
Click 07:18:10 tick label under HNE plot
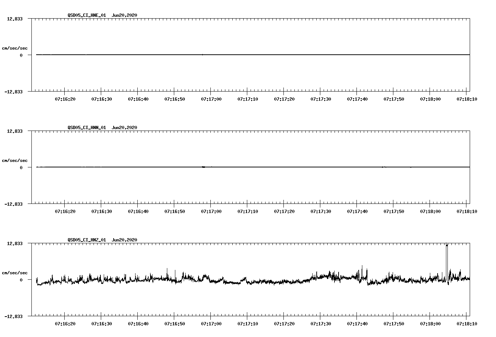(467, 99)
